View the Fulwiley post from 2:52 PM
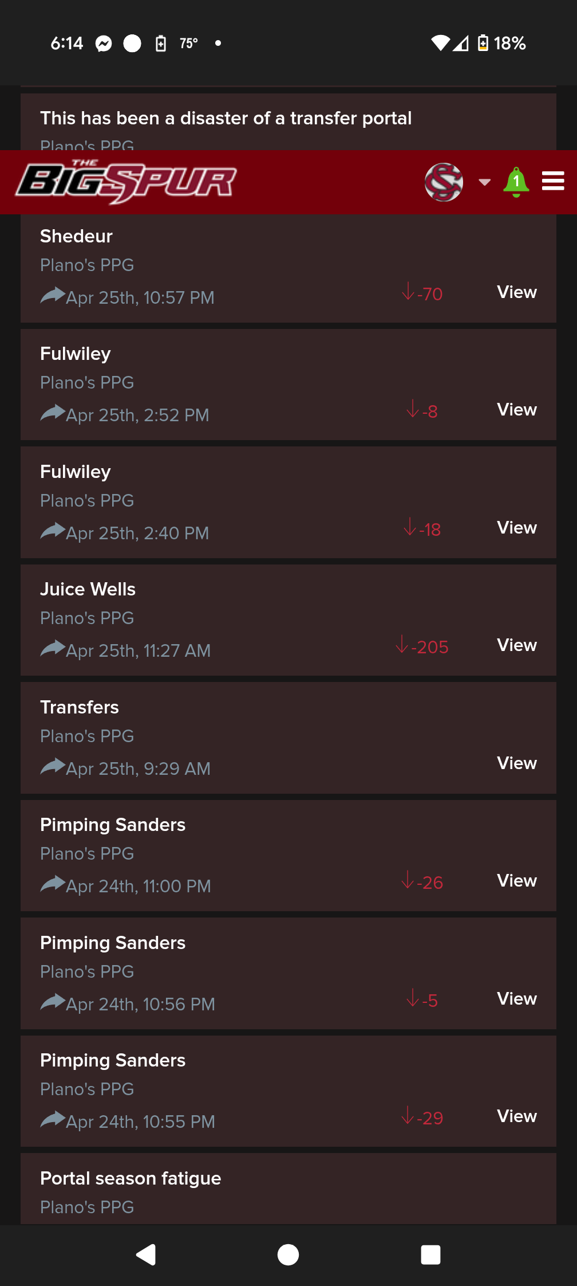The image size is (577, 1286). click(x=516, y=410)
